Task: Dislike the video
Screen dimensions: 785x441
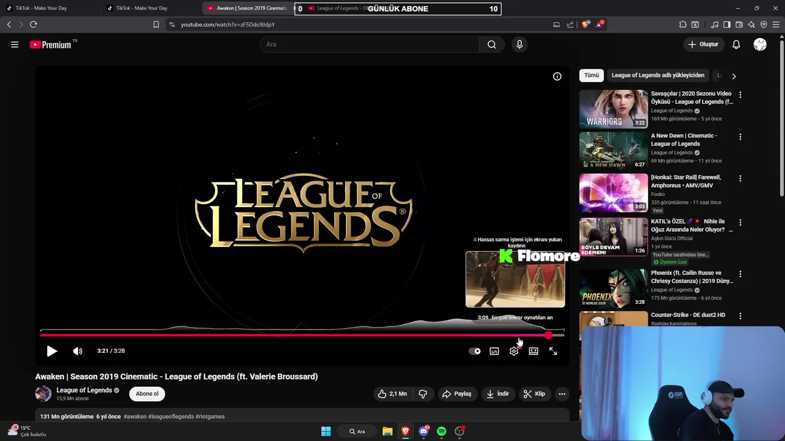Action: tap(423, 394)
